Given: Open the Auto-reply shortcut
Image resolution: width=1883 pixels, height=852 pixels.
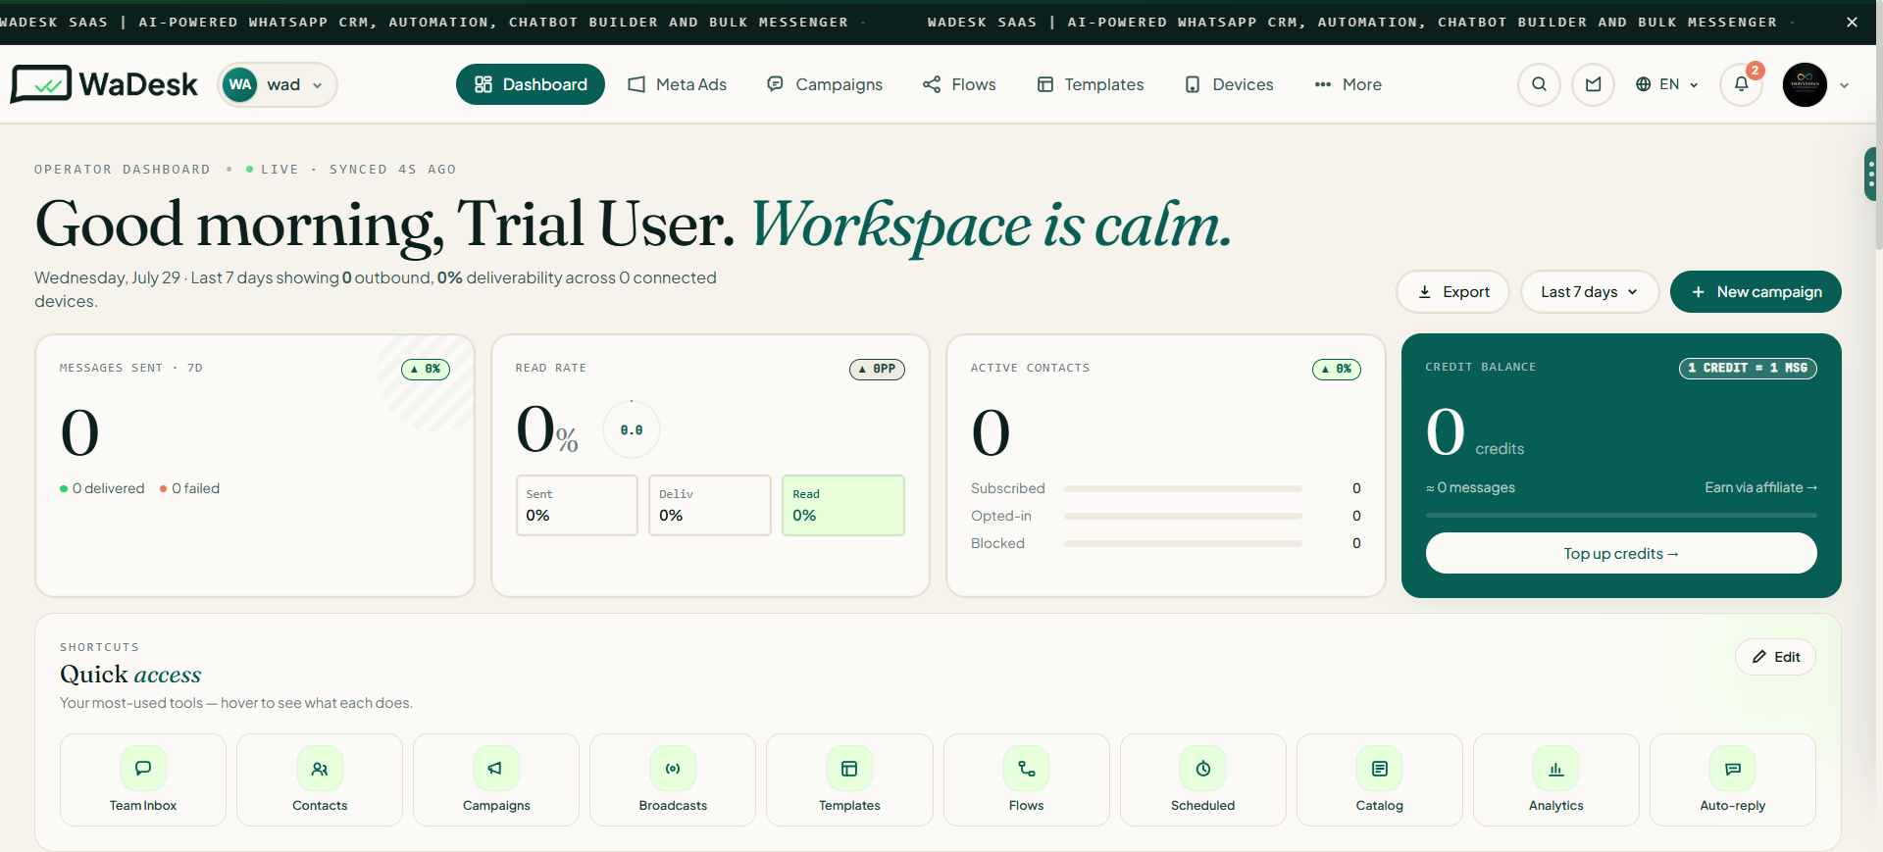Looking at the screenshot, I should click(1733, 779).
